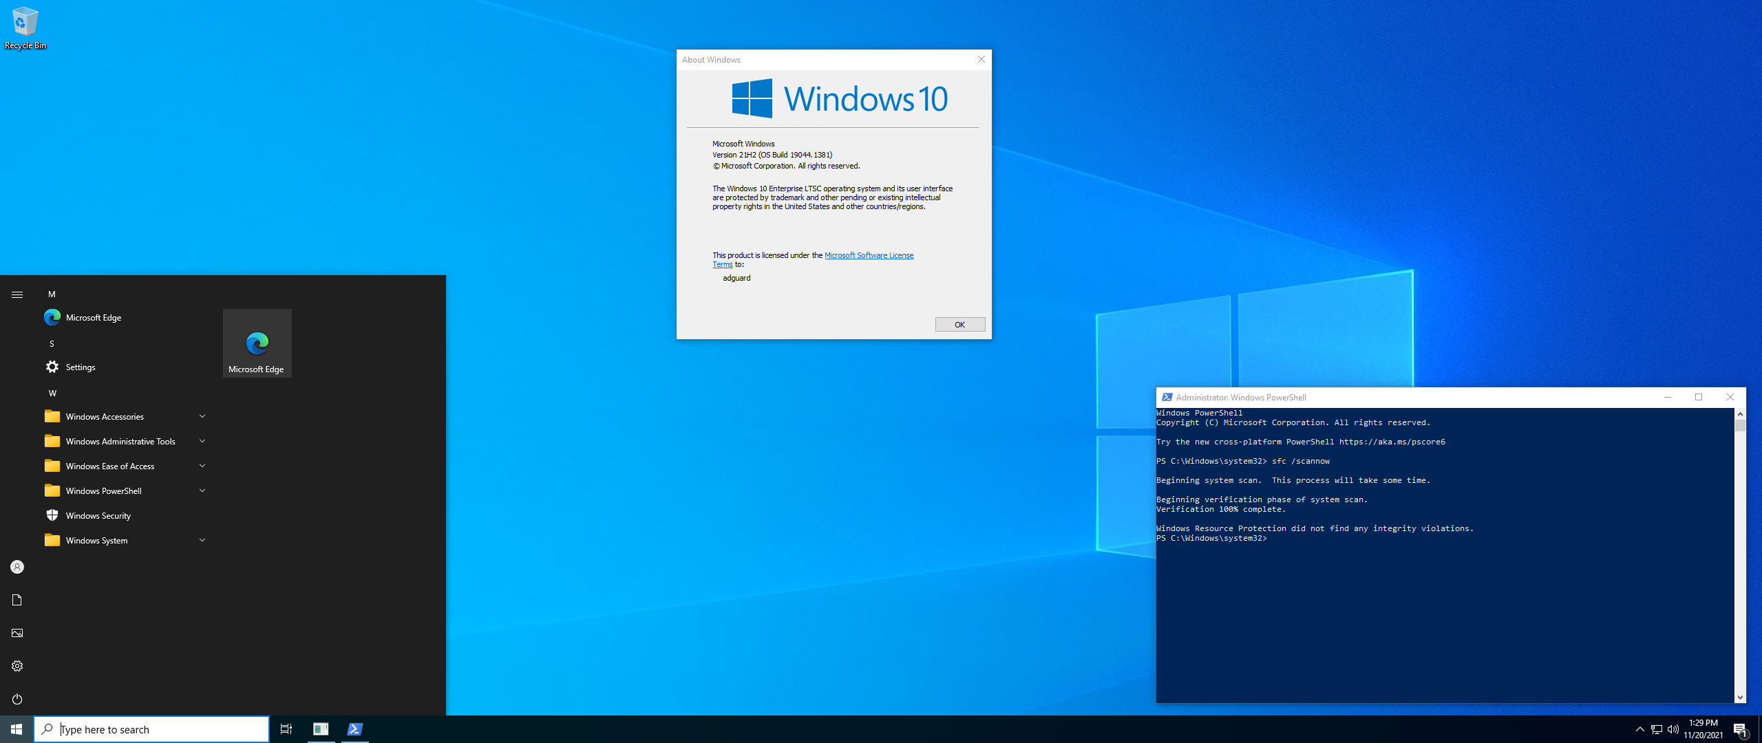
Task: Open Task View on the taskbar
Action: click(286, 729)
